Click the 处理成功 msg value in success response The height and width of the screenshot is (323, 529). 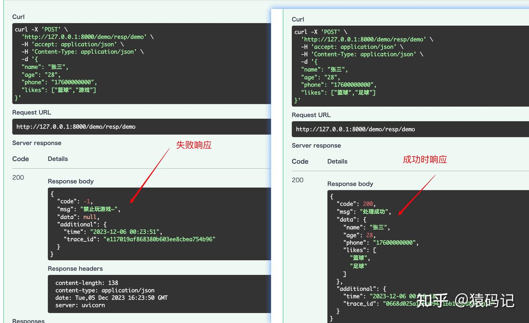click(374, 211)
